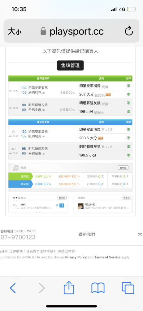Open the Safari bookmarks book icon
The width and height of the screenshot is (143, 311).
click(98, 288)
